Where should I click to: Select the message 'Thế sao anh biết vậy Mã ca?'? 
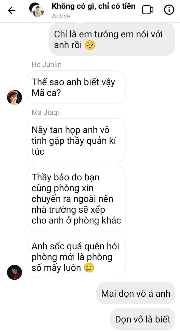point(76,87)
